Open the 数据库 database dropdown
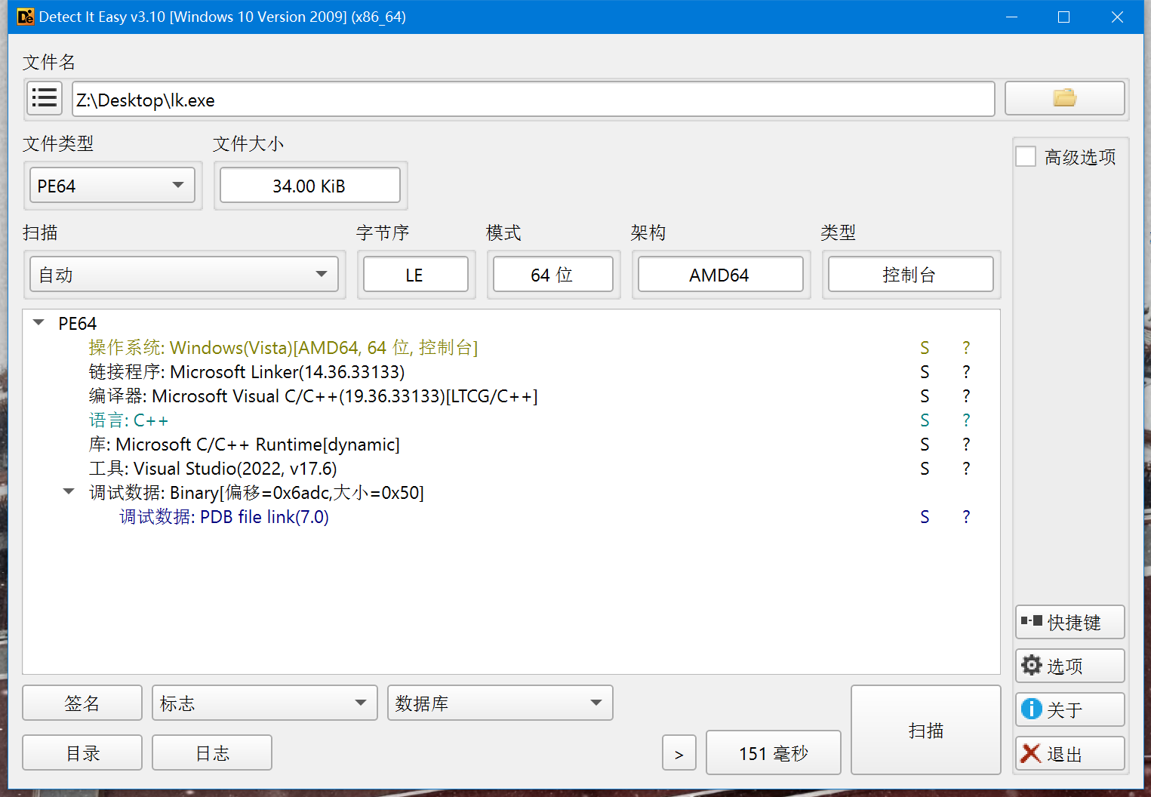Image resolution: width=1151 pixels, height=797 pixels. click(500, 703)
